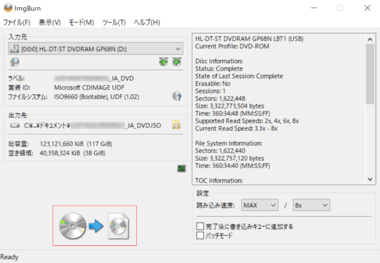Click the info panel scroll down arrow
Image resolution: width=380 pixels, height=263 pixels.
click(x=370, y=179)
